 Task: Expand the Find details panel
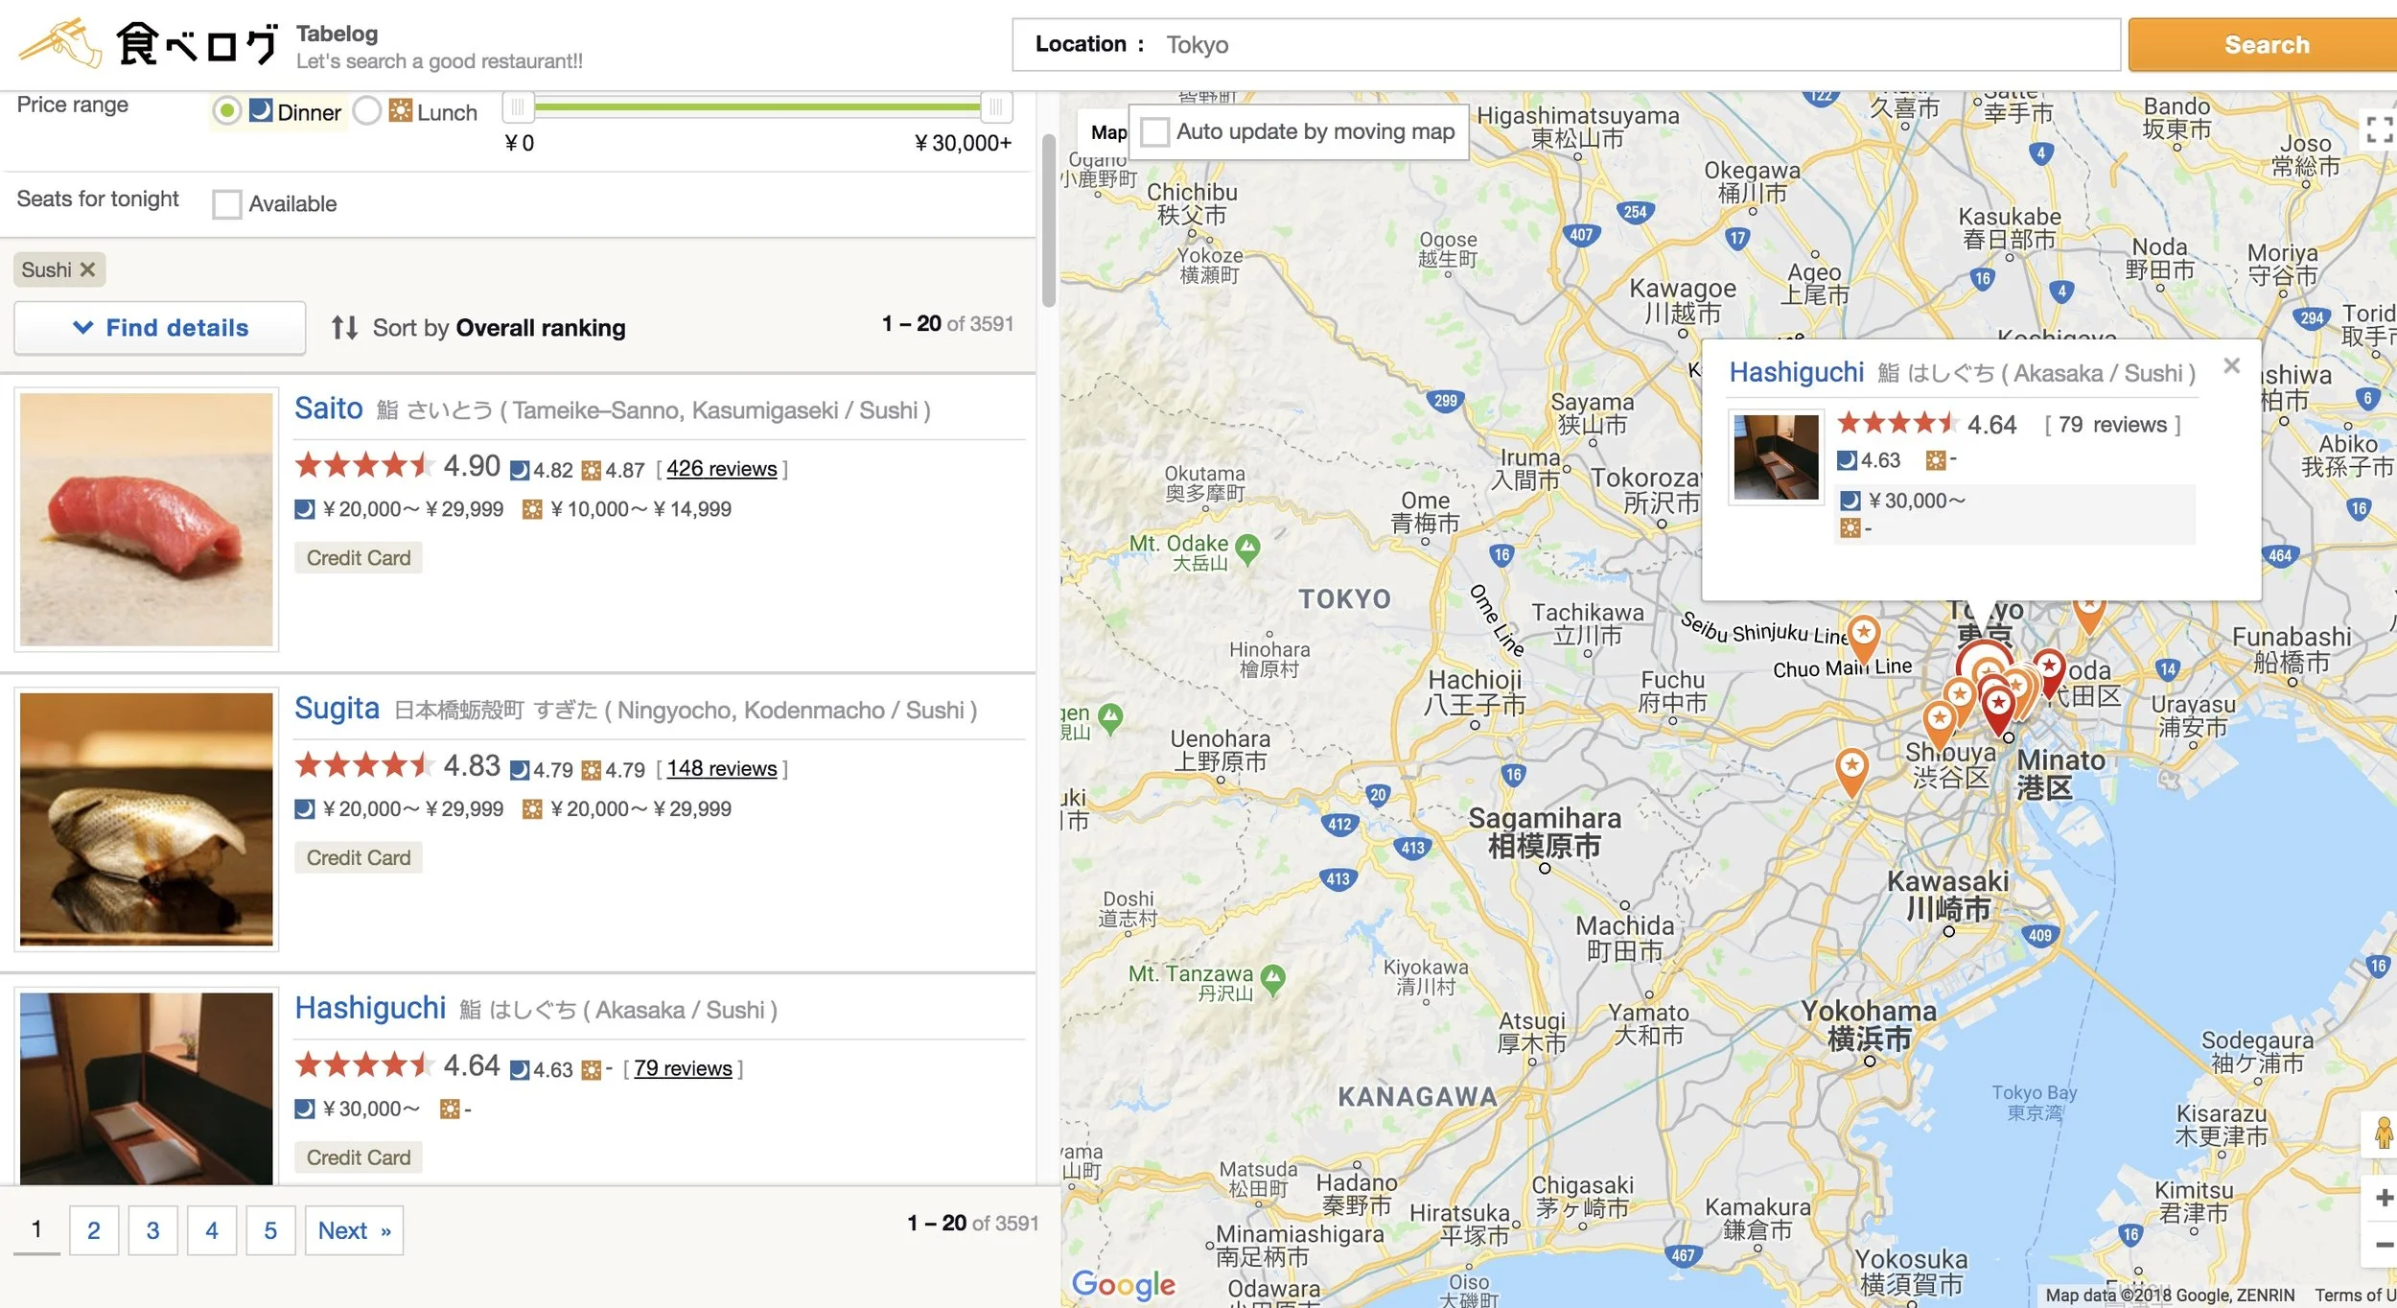(160, 328)
